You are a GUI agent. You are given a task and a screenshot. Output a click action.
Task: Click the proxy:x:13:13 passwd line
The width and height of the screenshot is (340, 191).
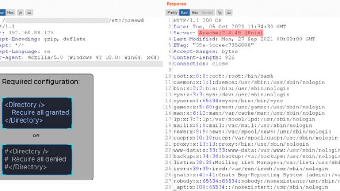tap(241, 144)
